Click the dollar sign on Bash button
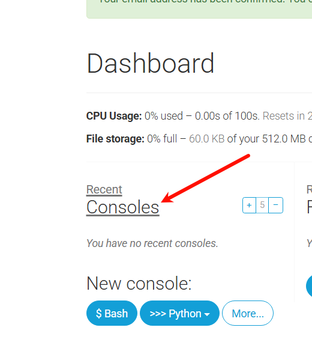This screenshot has width=312, height=360. tap(99, 313)
